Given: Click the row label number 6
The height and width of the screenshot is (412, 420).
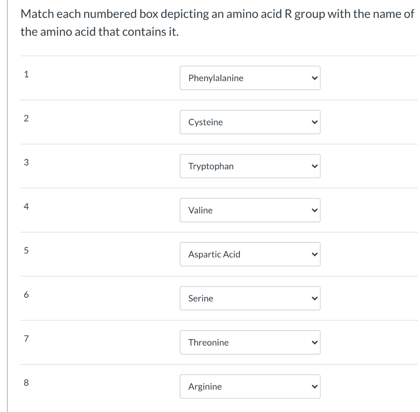Looking at the screenshot, I should (x=26, y=294).
